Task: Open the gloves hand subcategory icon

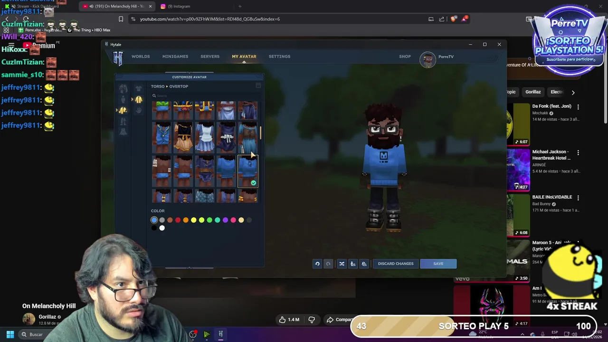Action: click(138, 110)
